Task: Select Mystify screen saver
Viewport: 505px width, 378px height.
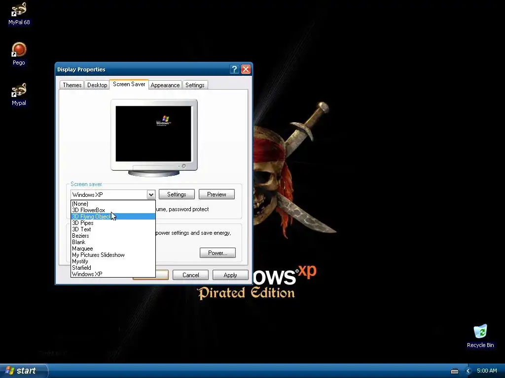Action: point(113,261)
